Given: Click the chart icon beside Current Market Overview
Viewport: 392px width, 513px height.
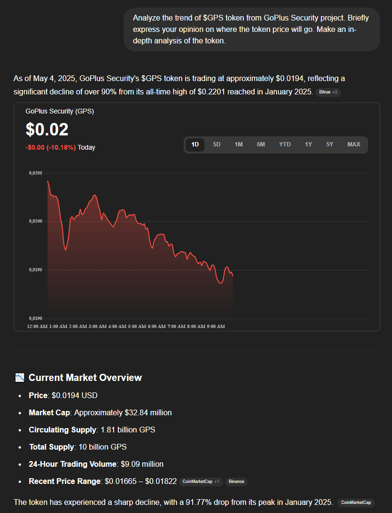Looking at the screenshot, I should [20, 378].
